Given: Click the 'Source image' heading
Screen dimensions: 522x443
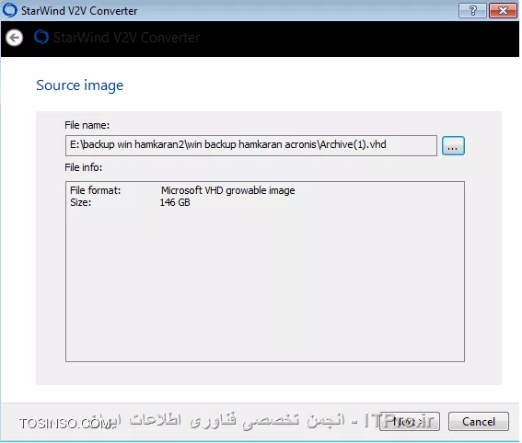Looking at the screenshot, I should point(79,85).
